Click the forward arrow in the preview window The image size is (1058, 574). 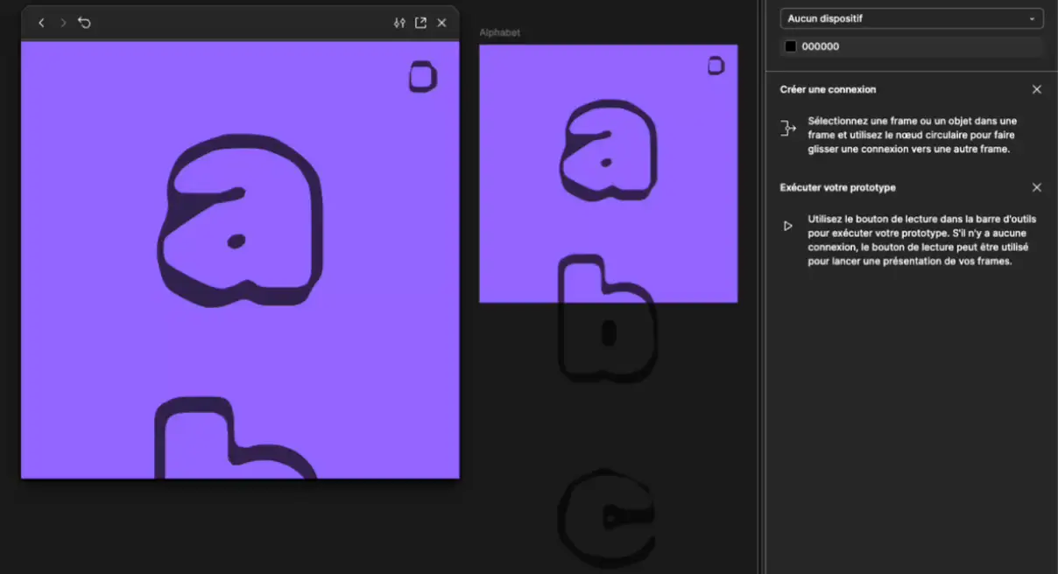click(63, 23)
